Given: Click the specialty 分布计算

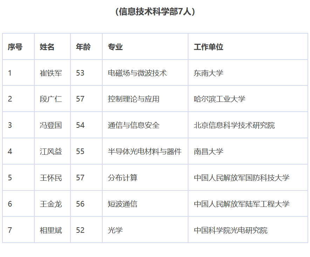Looking at the screenshot, I should (123, 178).
